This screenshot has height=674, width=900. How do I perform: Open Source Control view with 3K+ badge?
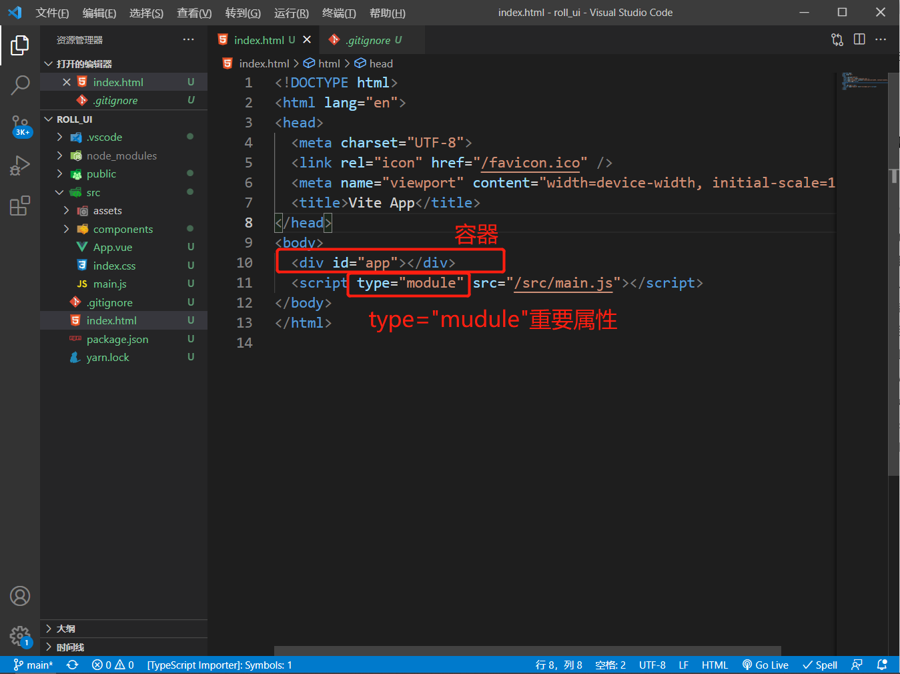[x=20, y=125]
